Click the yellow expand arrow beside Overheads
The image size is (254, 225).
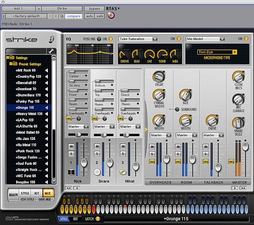(x=146, y=129)
